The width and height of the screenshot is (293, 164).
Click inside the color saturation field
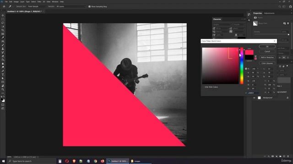pos(220,66)
